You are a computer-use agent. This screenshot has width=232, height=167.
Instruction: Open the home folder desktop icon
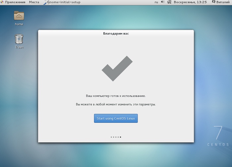(x=19, y=18)
